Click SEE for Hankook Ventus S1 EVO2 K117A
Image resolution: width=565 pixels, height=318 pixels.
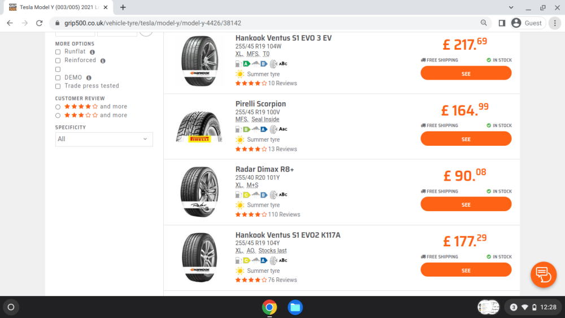(466, 270)
